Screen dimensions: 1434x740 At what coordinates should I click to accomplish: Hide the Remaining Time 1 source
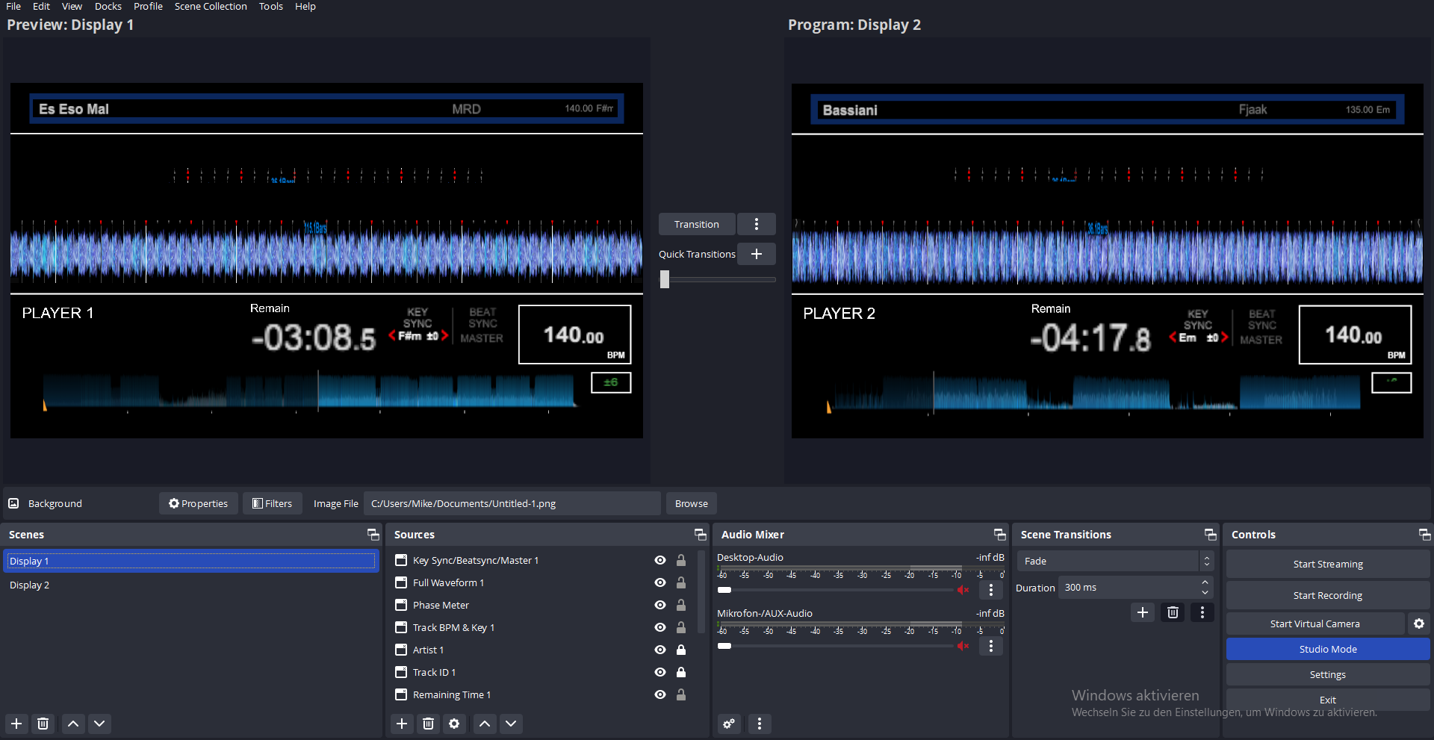[660, 694]
